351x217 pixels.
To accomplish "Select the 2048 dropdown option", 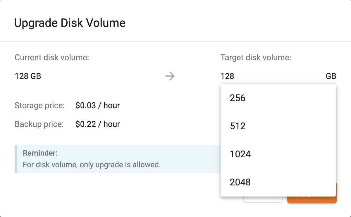I will tap(240, 182).
